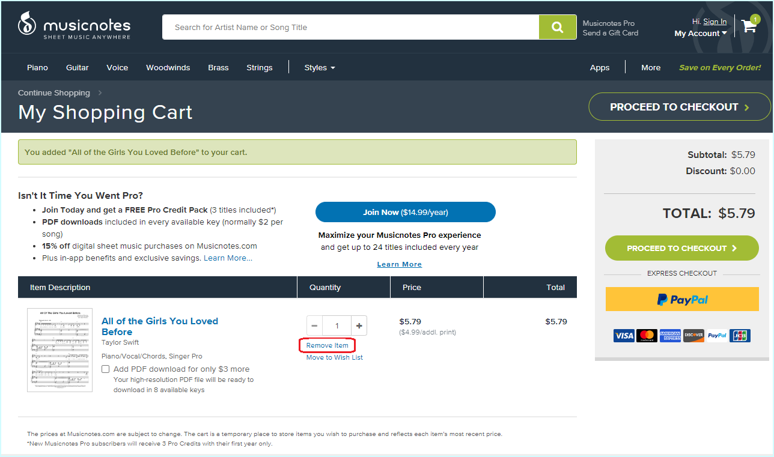Image resolution: width=774 pixels, height=457 pixels.
Task: Click the added-to-cart confirmation message
Action: click(x=297, y=152)
